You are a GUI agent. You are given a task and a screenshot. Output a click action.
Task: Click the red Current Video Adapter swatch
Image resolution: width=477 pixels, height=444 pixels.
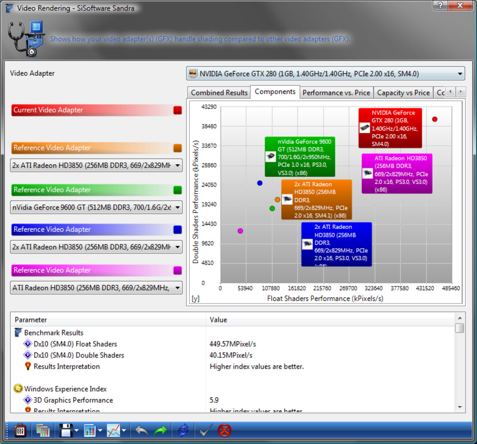(177, 110)
